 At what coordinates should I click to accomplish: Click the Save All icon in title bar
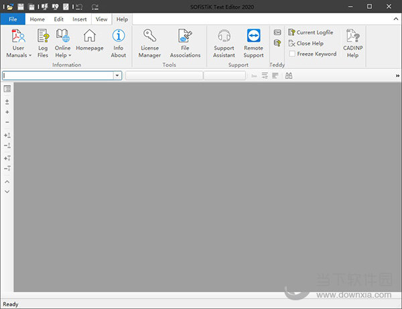[31, 7]
